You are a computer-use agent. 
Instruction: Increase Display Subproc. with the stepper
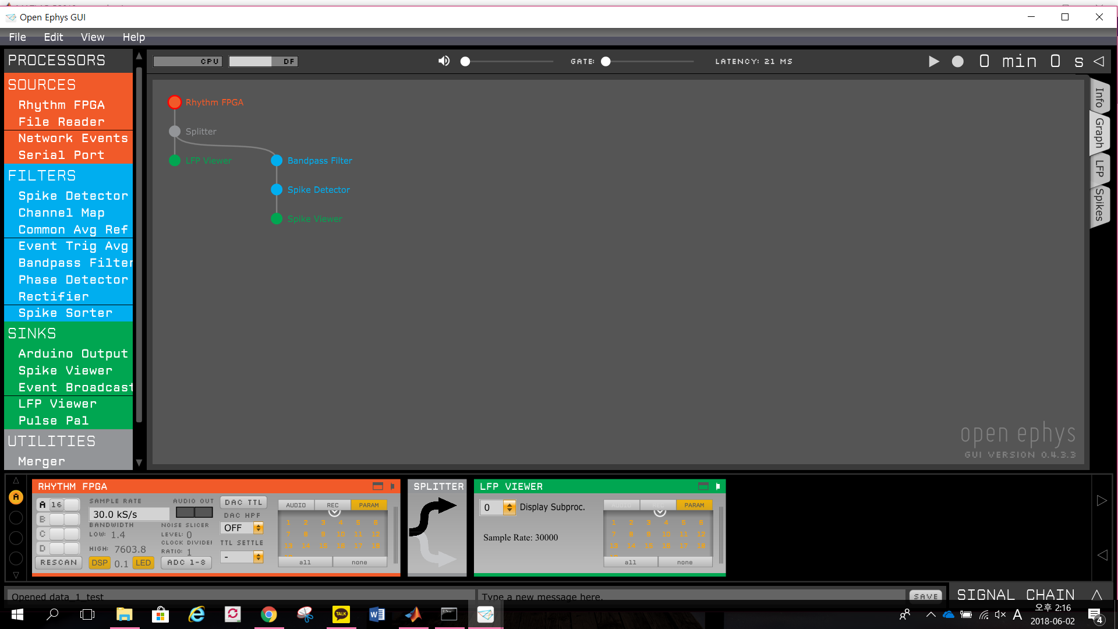click(x=510, y=504)
